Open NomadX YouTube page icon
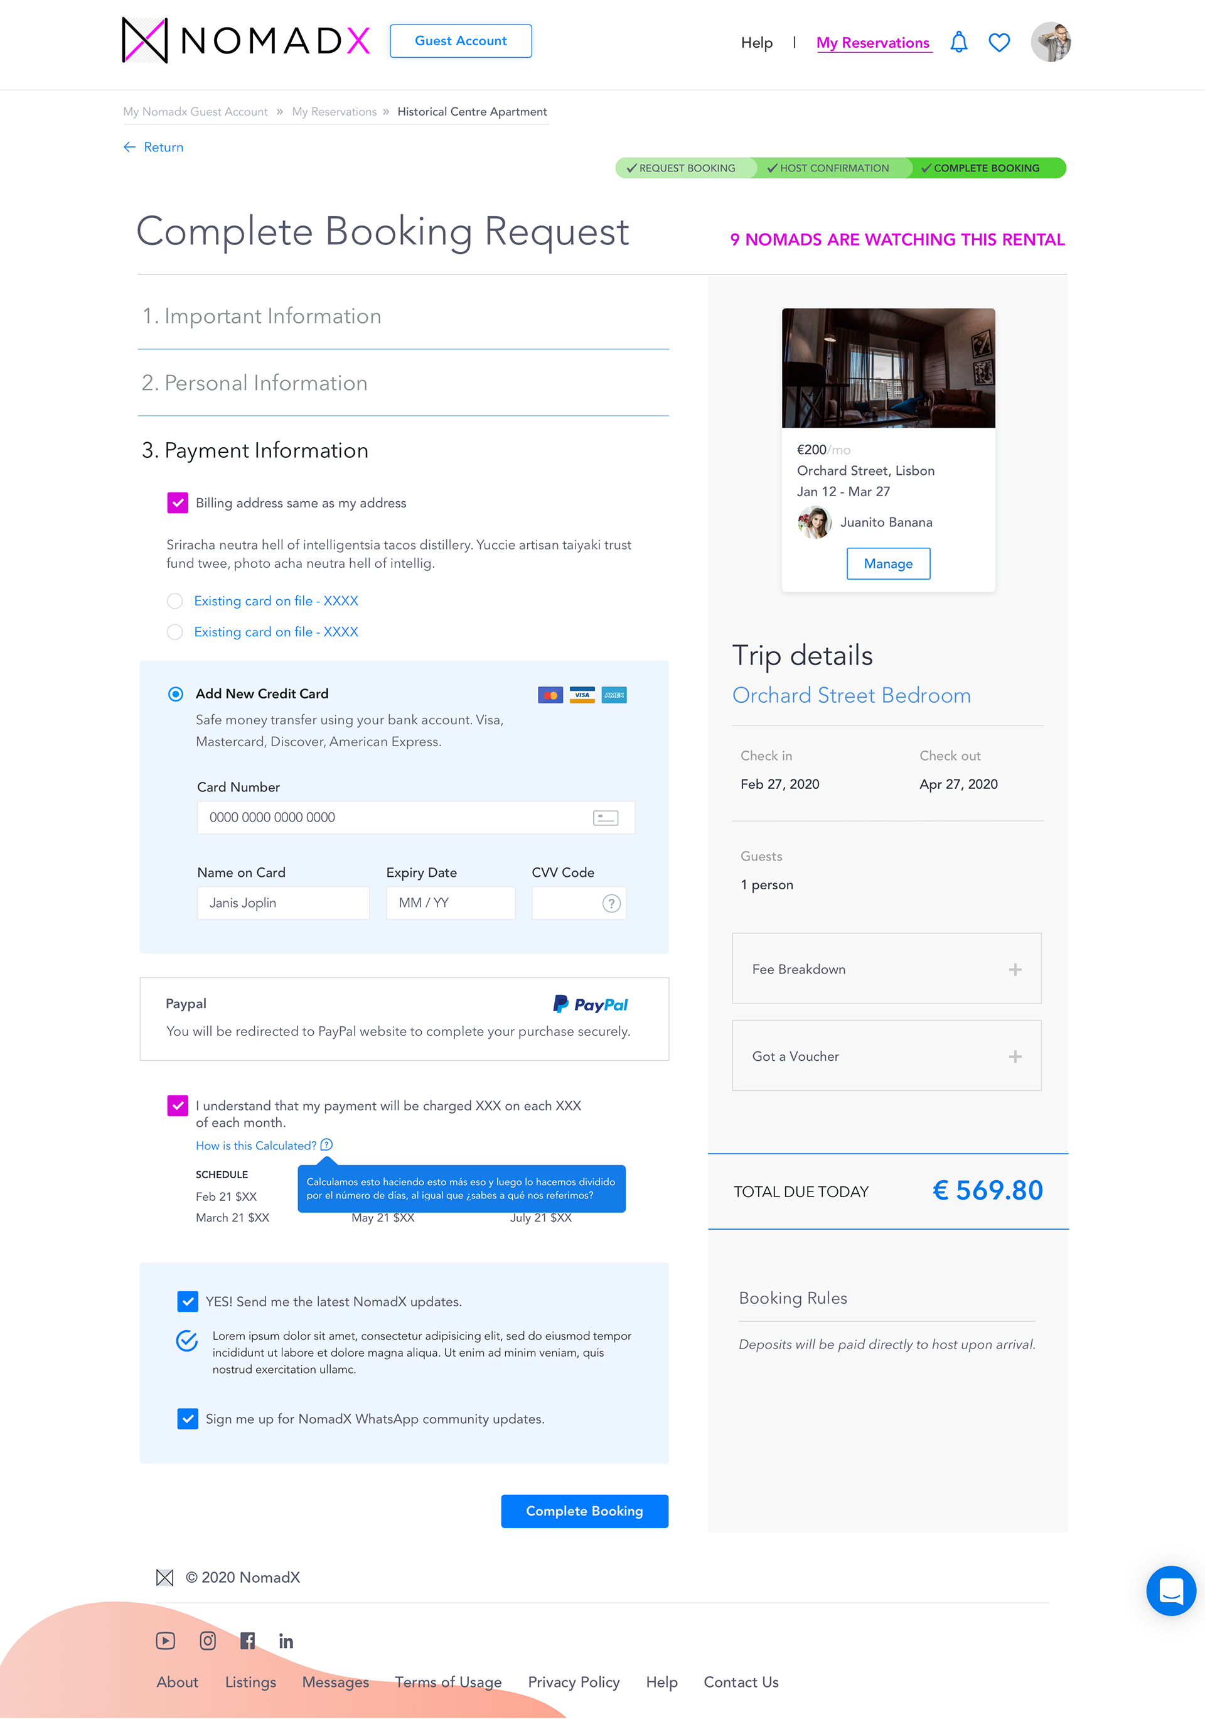The image size is (1205, 1719). (165, 1640)
